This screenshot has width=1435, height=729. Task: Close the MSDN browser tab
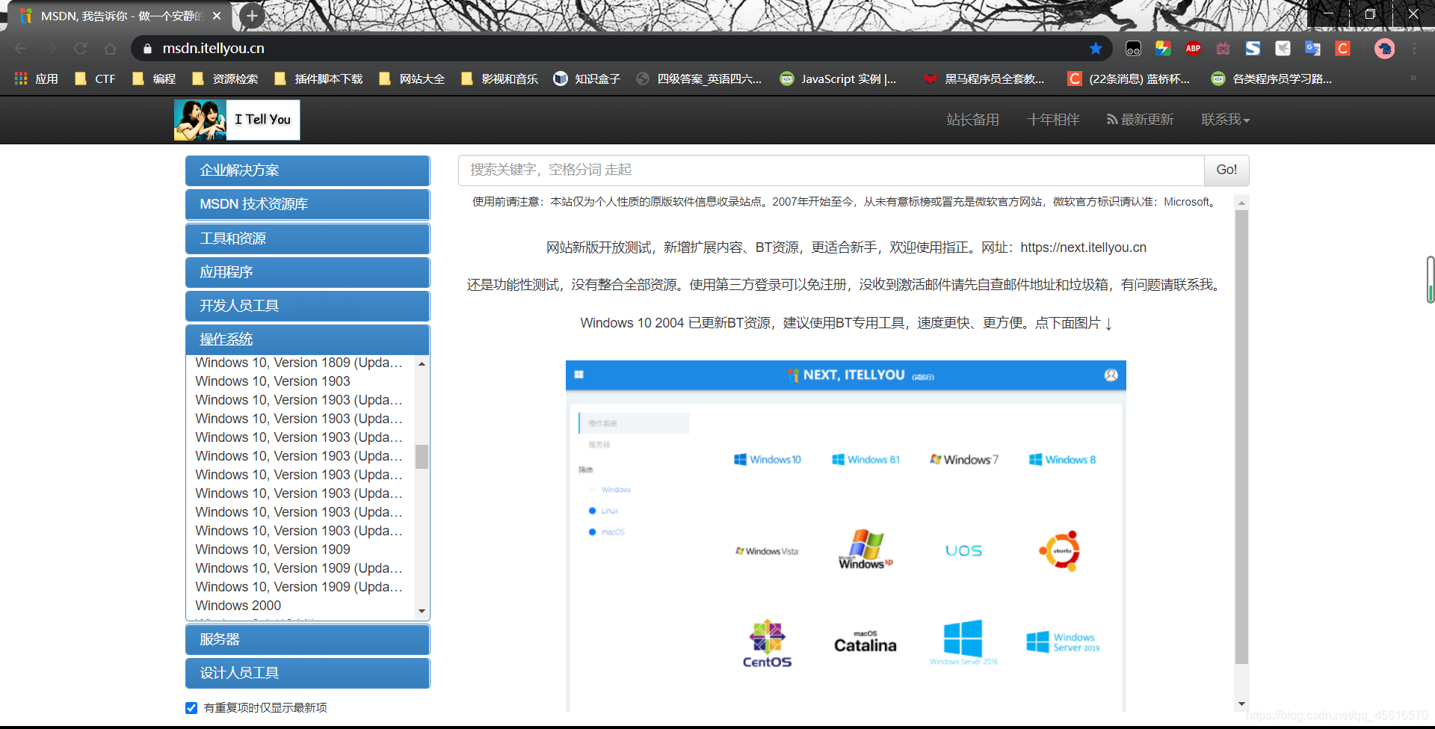(217, 16)
